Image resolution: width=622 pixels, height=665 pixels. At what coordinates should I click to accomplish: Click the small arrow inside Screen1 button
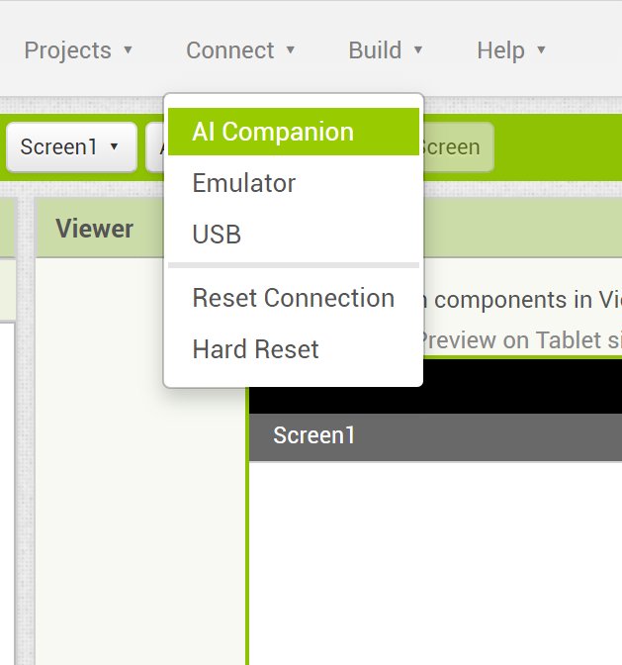coord(114,146)
